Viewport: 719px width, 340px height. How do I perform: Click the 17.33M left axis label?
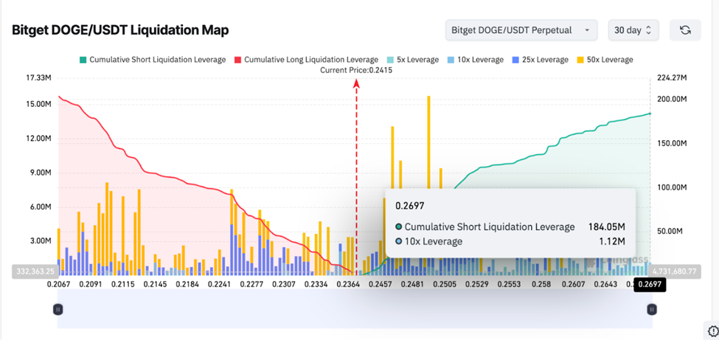[38, 78]
